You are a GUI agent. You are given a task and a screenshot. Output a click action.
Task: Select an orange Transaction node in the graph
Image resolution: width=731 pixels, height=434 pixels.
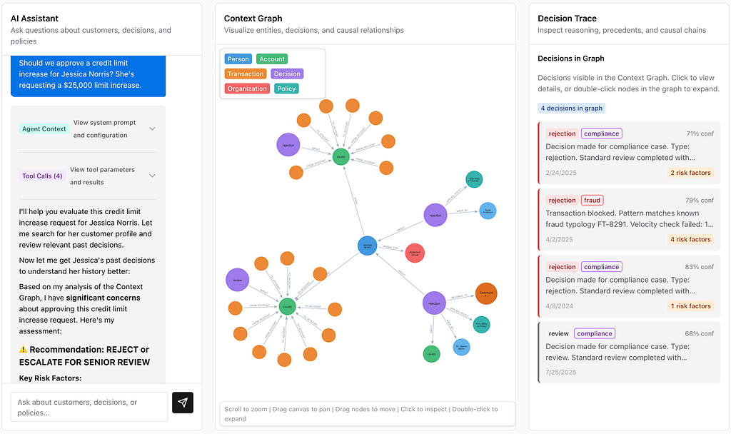point(326,106)
